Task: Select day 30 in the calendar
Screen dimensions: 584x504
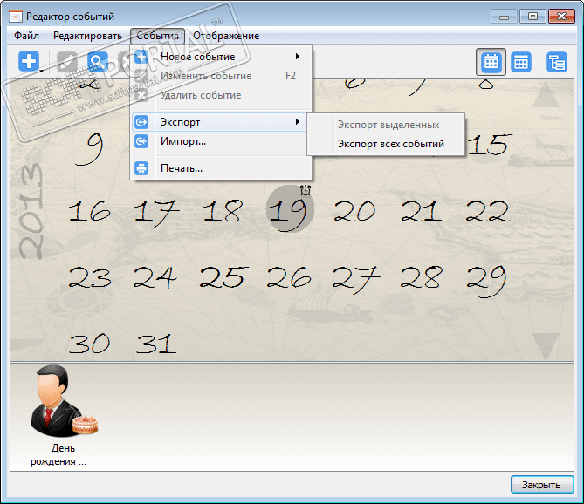Action: pyautogui.click(x=89, y=344)
